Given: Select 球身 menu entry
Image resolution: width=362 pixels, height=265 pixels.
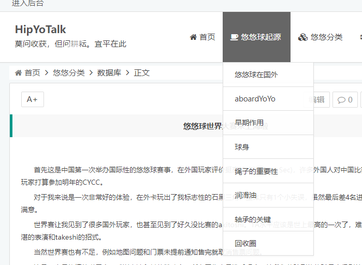Looking at the screenshot, I should [268, 147].
